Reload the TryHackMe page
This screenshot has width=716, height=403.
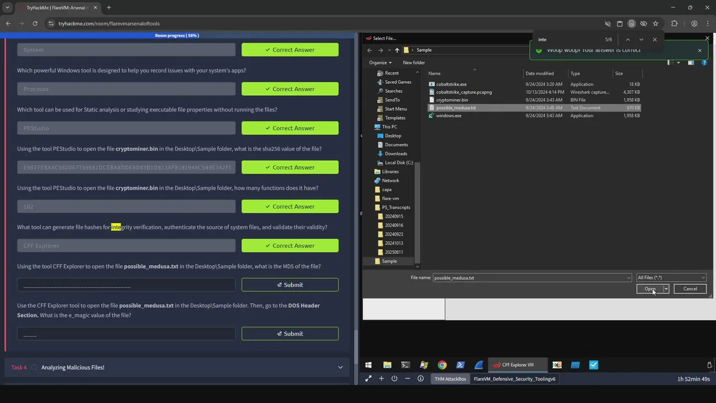tap(35, 24)
